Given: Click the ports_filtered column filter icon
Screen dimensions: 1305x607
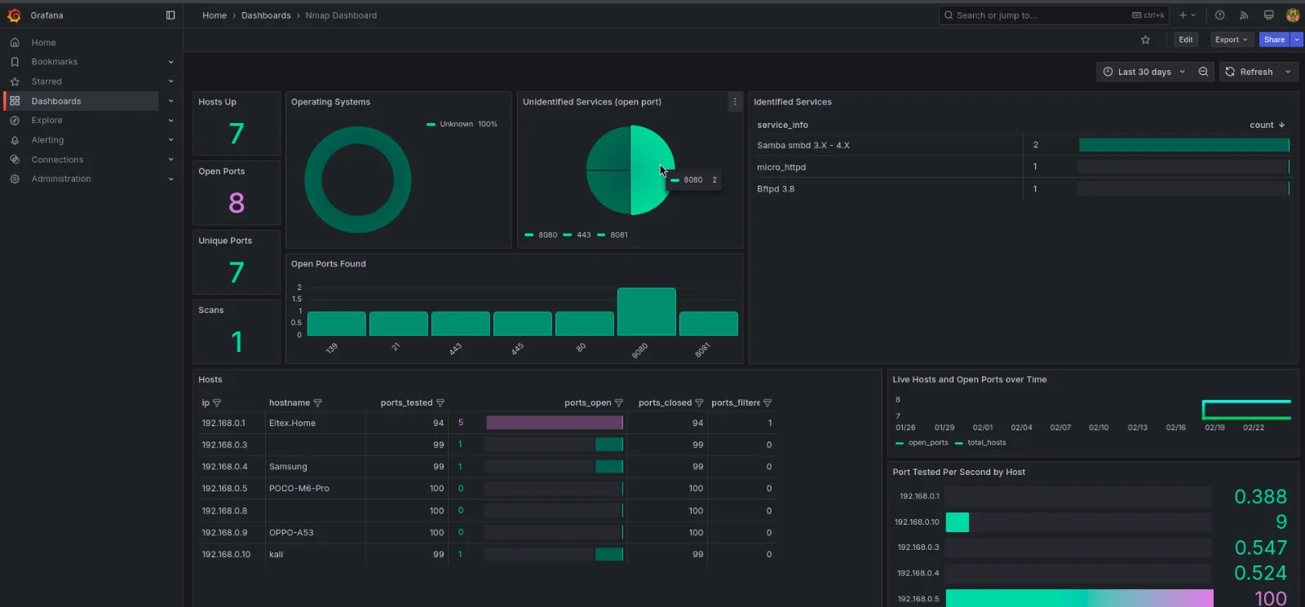Looking at the screenshot, I should pos(768,403).
